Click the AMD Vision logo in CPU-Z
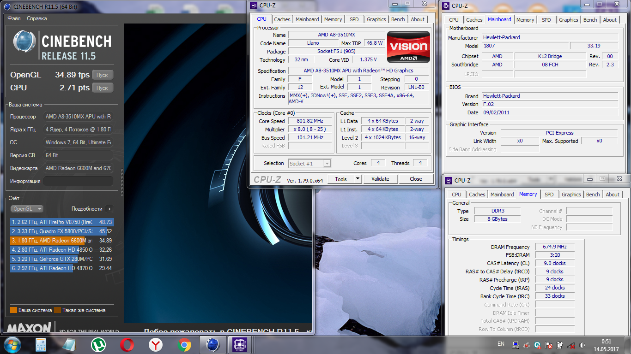Screen dimensions: 631x354 pos(408,47)
